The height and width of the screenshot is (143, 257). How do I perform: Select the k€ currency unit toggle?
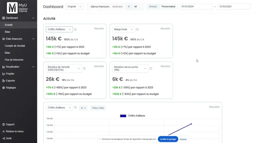pos(136,7)
